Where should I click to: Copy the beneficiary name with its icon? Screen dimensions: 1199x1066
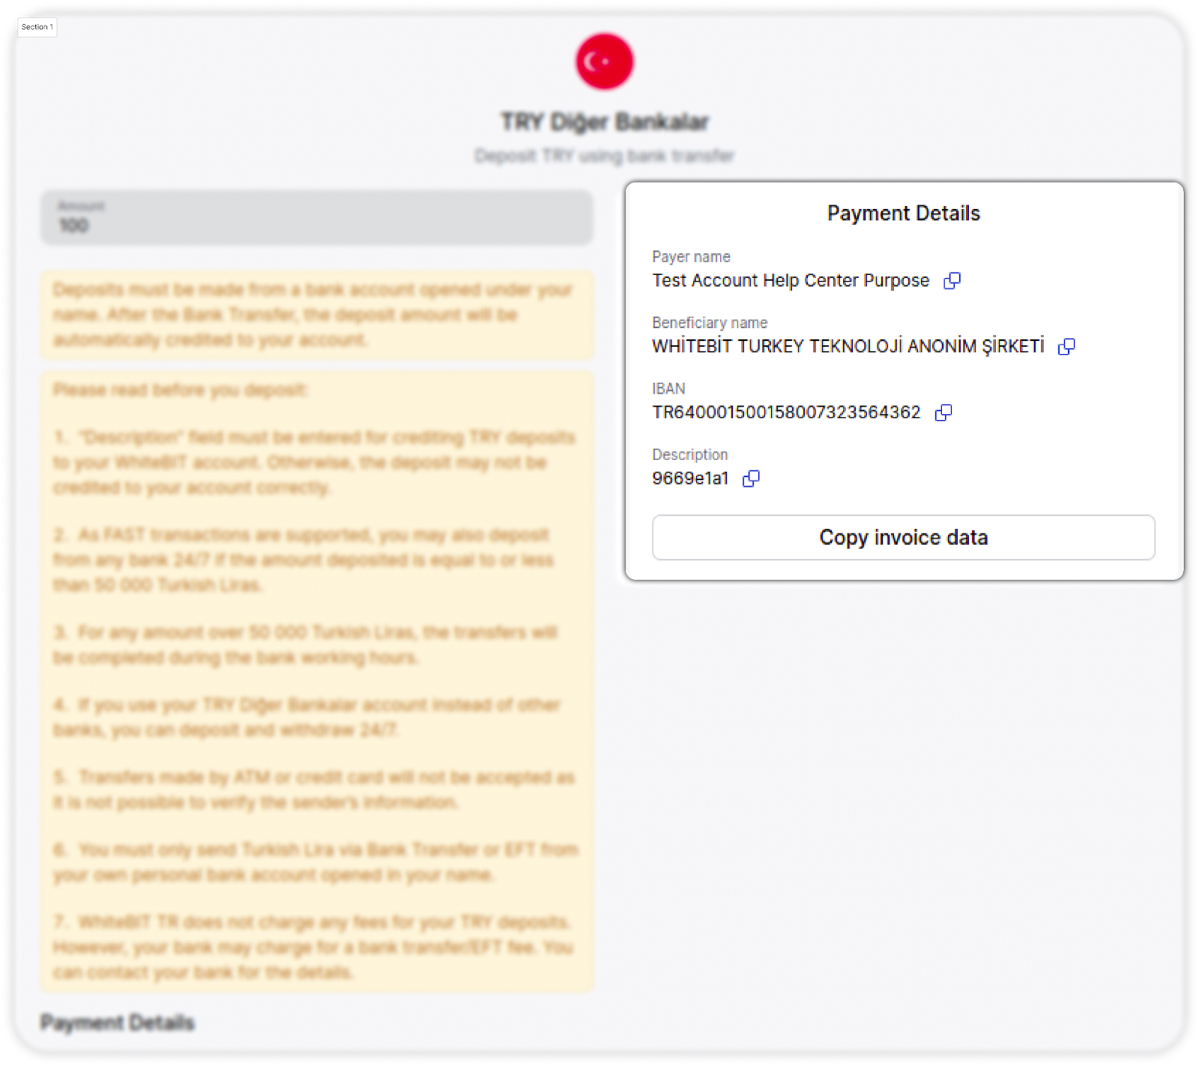coord(1066,347)
